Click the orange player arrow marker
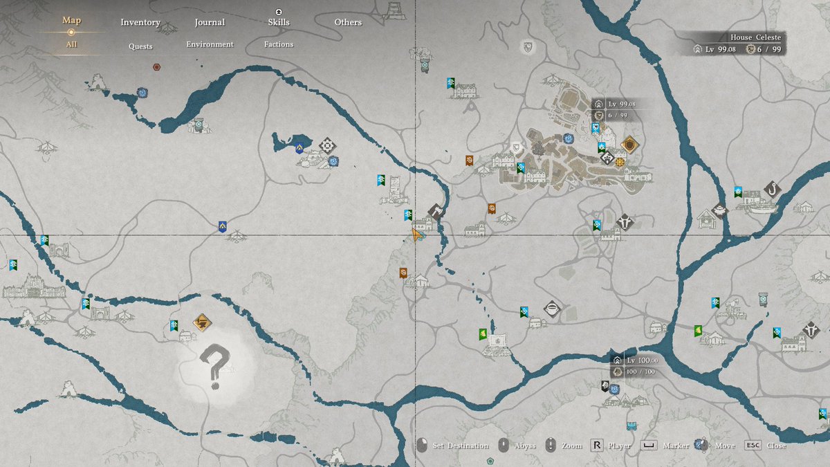 coord(418,235)
